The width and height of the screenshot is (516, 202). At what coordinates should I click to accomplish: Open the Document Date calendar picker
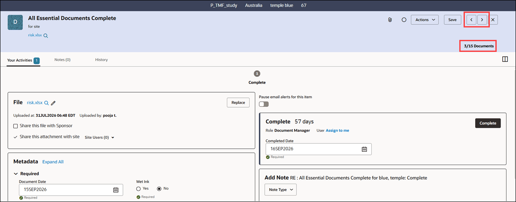(x=116, y=190)
